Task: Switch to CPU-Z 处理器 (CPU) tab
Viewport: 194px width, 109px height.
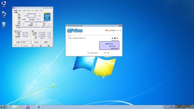Action: coord(15,11)
